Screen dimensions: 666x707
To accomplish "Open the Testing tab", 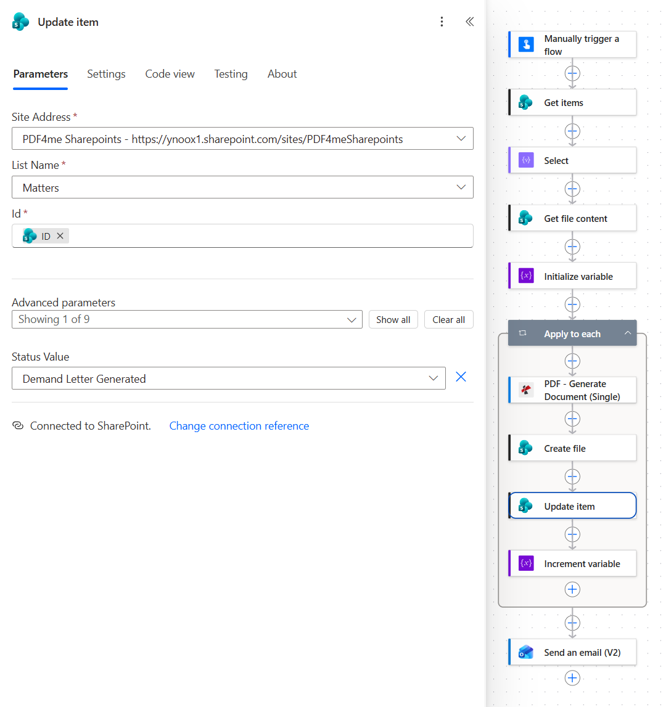I will 231,74.
